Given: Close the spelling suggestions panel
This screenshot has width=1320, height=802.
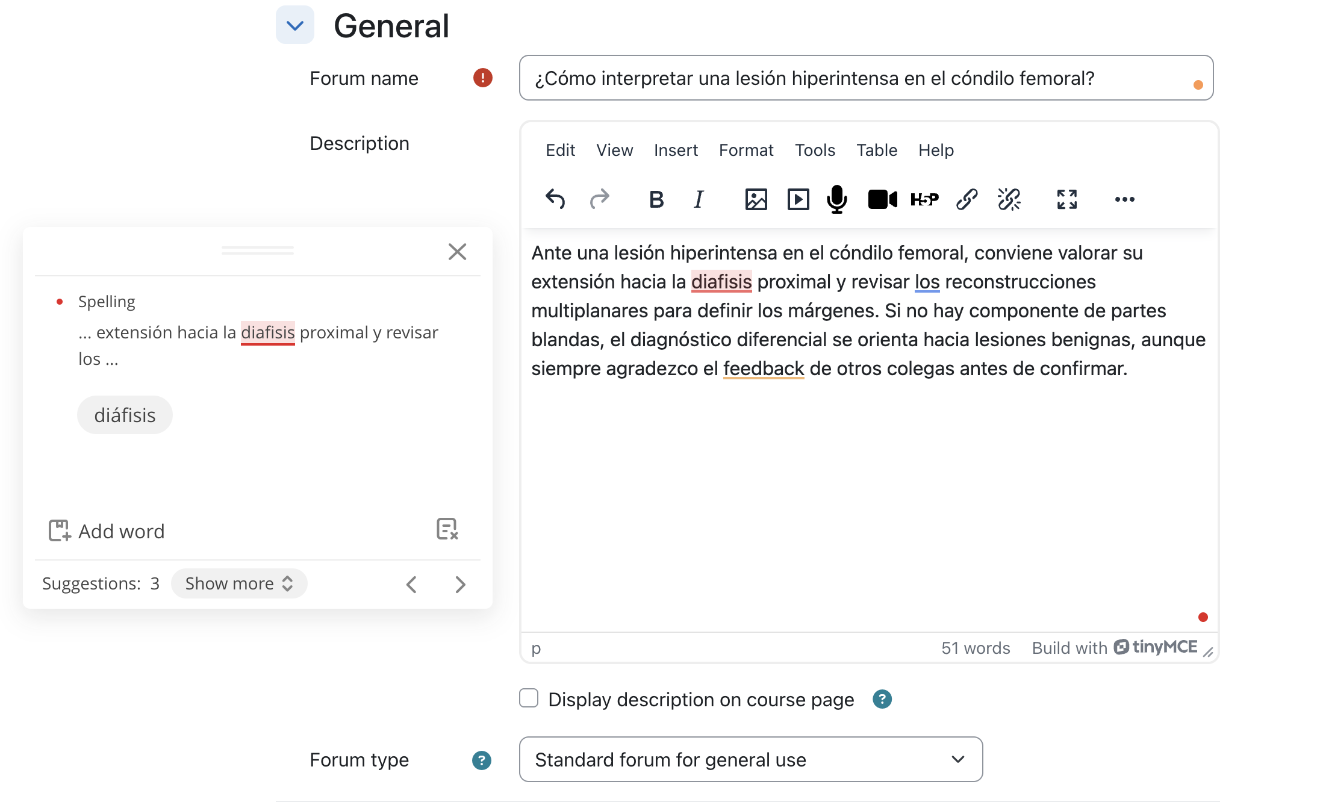Looking at the screenshot, I should (458, 252).
